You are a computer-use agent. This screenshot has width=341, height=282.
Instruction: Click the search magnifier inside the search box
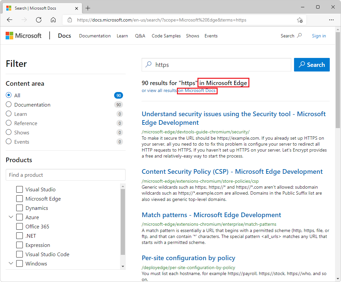tap(148, 65)
